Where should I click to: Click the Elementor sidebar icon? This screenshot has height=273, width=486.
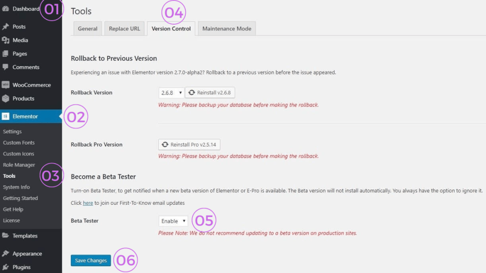(x=6, y=115)
